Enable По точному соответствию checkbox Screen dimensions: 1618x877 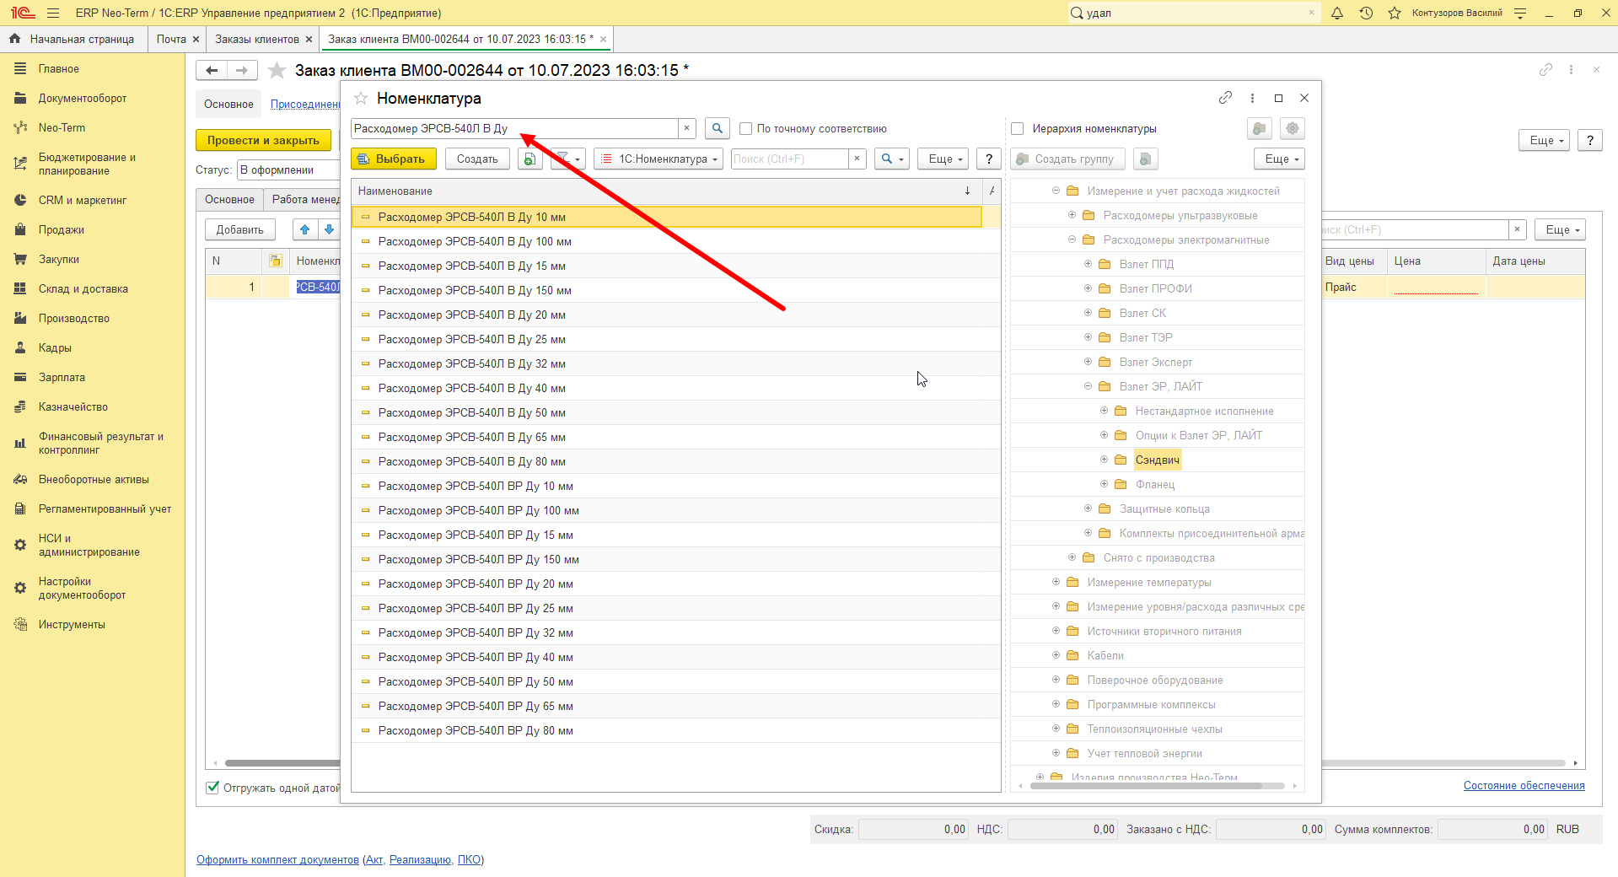745,129
